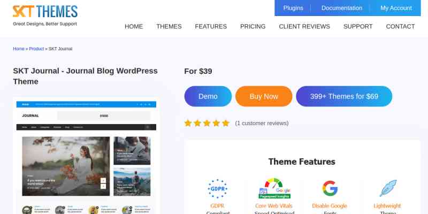Viewport: 428px width, 214px height.
Task: Click the Core Web Vitals speedometer icon
Action: tap(274, 188)
